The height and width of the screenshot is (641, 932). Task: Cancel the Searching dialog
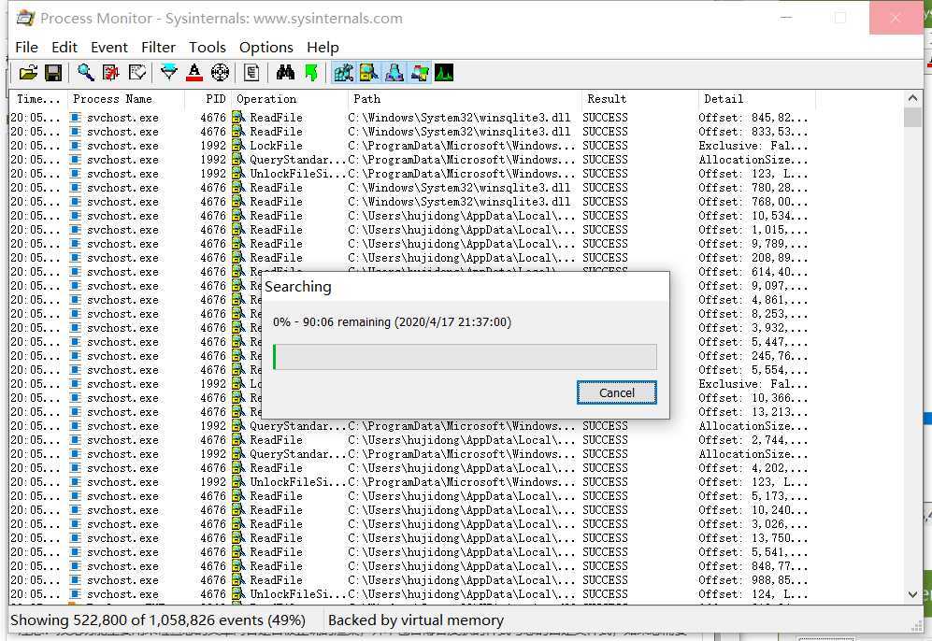(617, 392)
